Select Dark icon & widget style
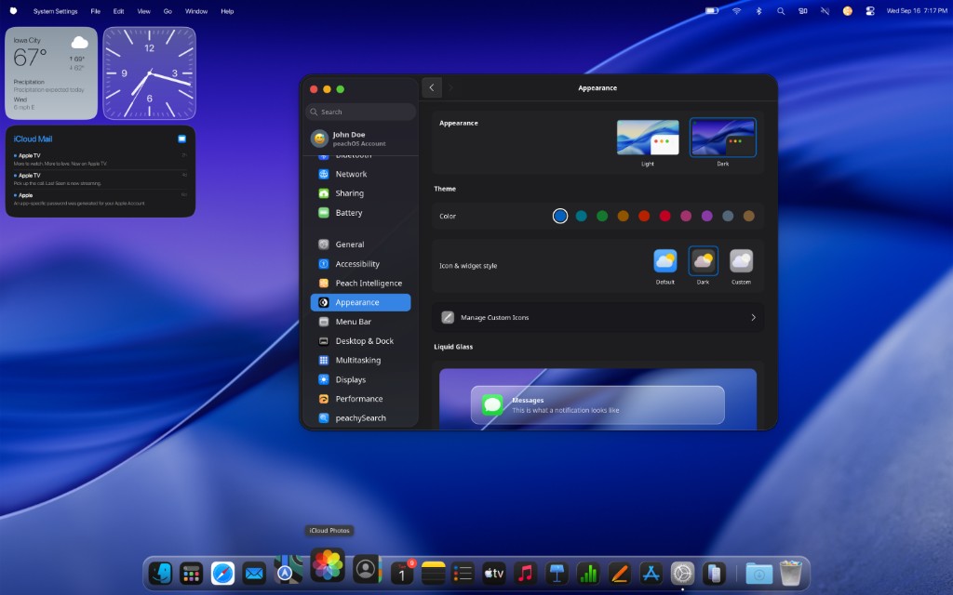This screenshot has height=595, width=953. click(x=704, y=261)
